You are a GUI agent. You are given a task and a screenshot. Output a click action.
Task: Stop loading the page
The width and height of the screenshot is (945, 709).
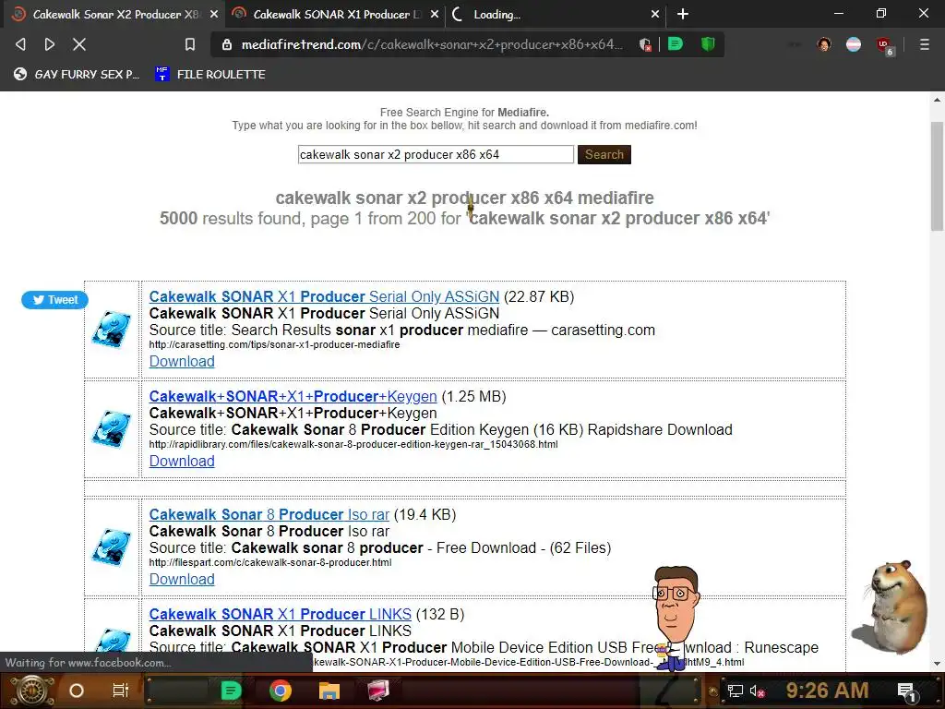point(79,44)
